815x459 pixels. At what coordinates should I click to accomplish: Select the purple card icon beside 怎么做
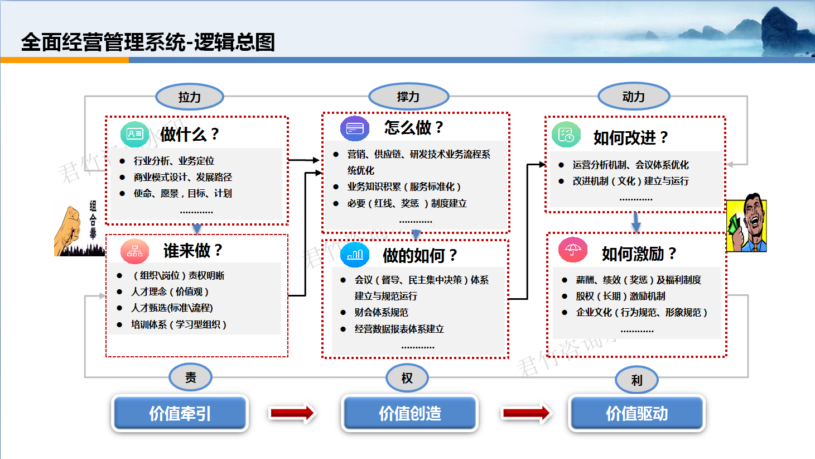pos(355,128)
